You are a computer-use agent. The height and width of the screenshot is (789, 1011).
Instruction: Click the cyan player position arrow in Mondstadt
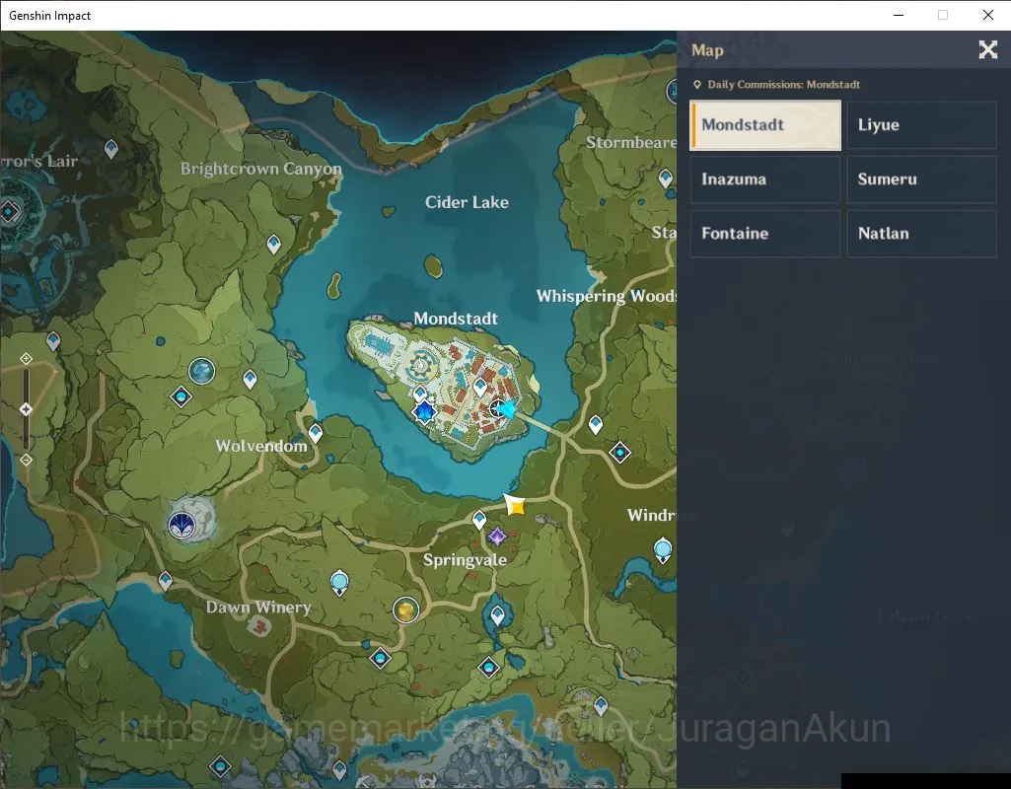pyautogui.click(x=507, y=408)
